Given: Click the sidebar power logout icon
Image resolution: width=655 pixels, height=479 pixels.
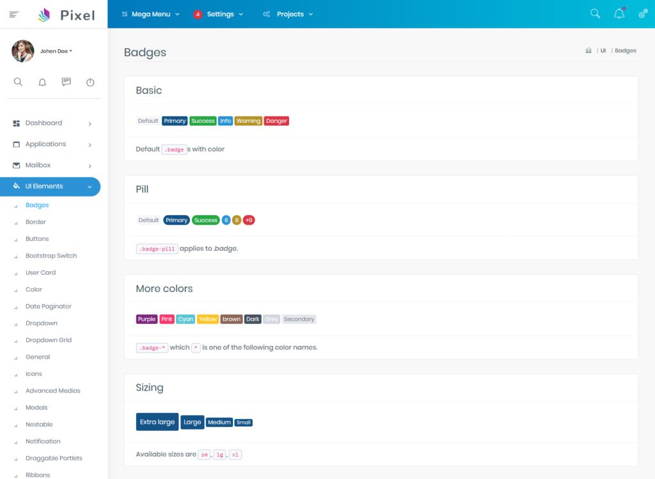Looking at the screenshot, I should tap(90, 82).
